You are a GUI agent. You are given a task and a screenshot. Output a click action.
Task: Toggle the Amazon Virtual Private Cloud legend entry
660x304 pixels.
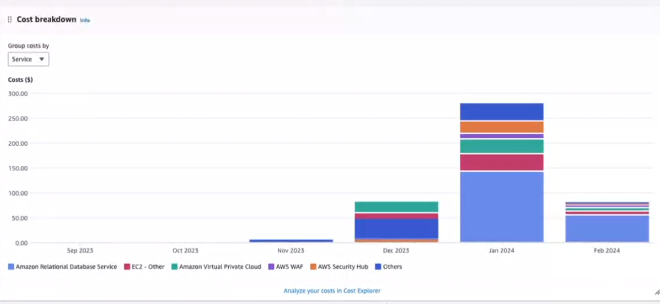(x=215, y=267)
